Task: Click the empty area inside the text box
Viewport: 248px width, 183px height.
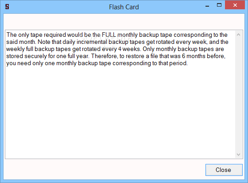Action: tap(120, 111)
